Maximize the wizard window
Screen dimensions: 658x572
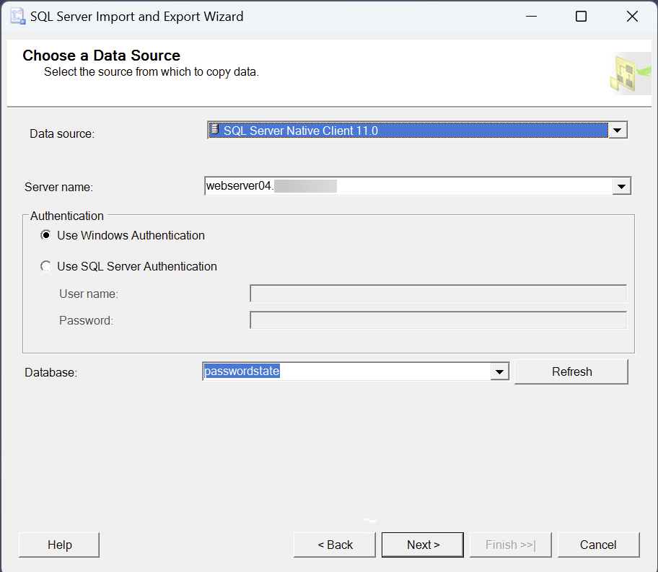click(x=582, y=17)
